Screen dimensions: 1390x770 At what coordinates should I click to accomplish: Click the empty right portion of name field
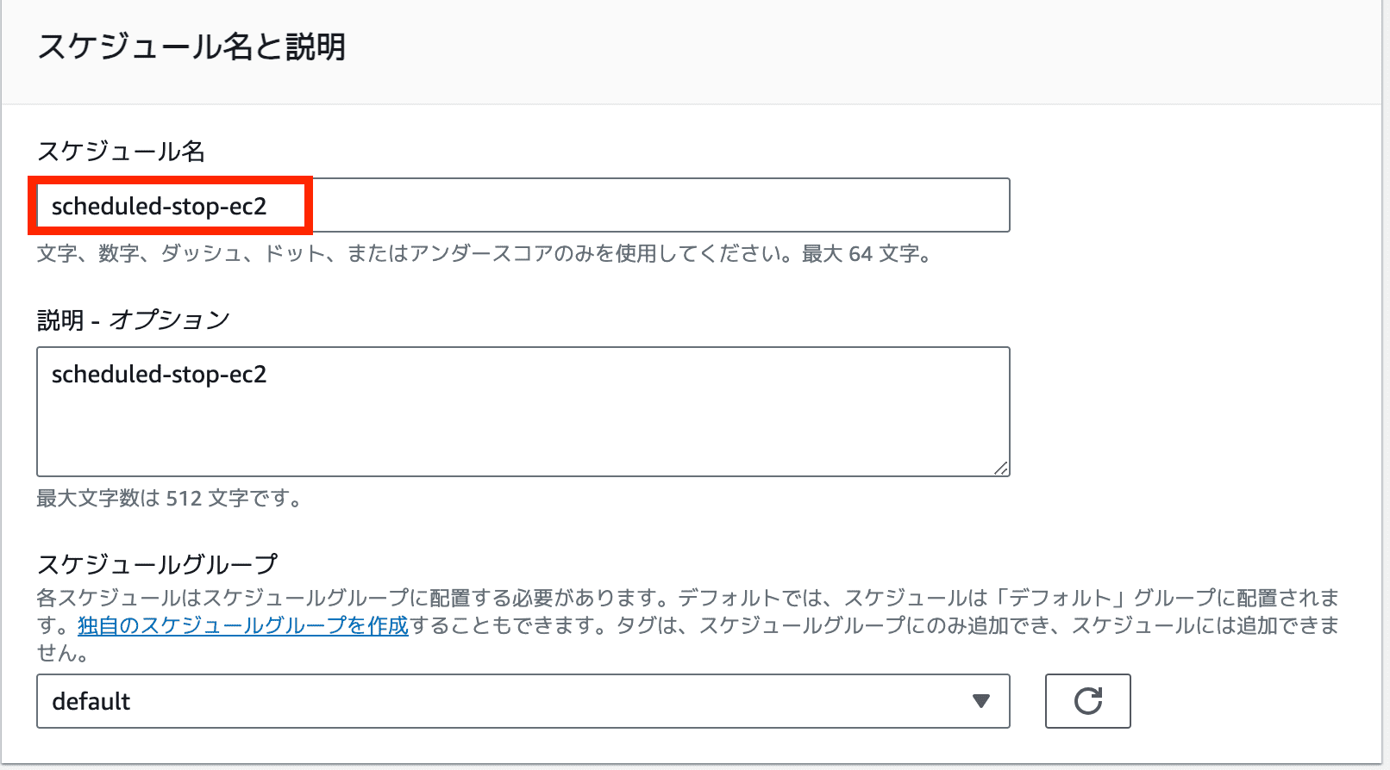tap(660, 205)
